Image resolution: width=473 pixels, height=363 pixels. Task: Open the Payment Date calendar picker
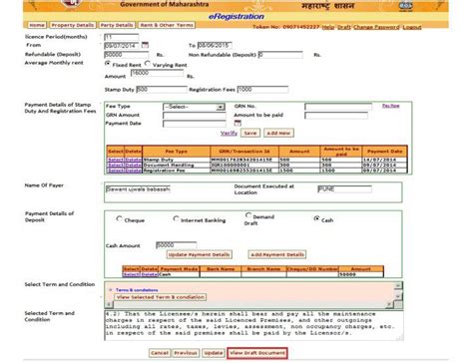click(x=237, y=124)
